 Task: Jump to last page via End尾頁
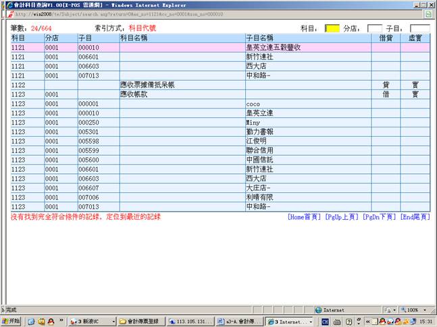click(x=415, y=217)
